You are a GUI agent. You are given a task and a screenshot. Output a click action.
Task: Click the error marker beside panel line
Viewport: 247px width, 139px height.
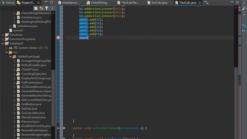[58, 37]
